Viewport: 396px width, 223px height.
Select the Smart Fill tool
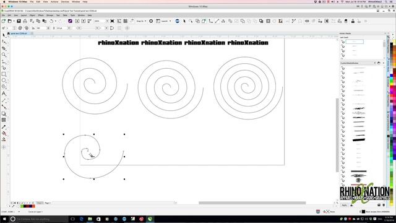click(4, 139)
